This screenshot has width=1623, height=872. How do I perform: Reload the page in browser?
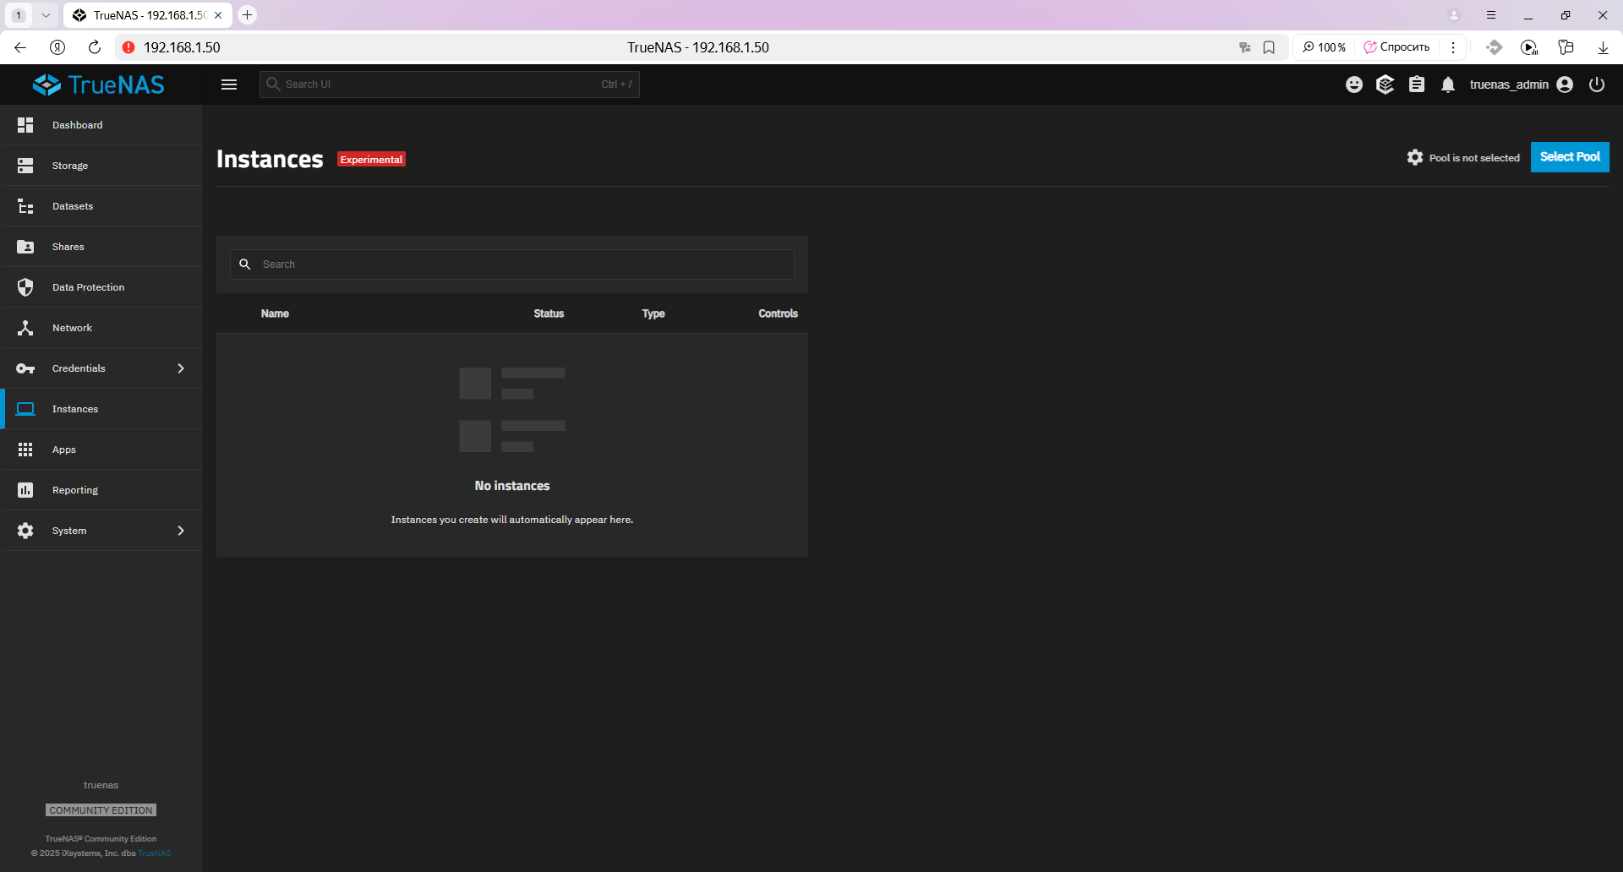95,47
